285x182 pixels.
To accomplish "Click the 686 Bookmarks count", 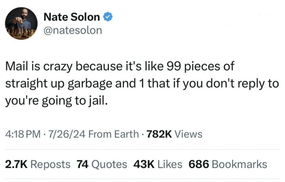I will coord(228,164).
